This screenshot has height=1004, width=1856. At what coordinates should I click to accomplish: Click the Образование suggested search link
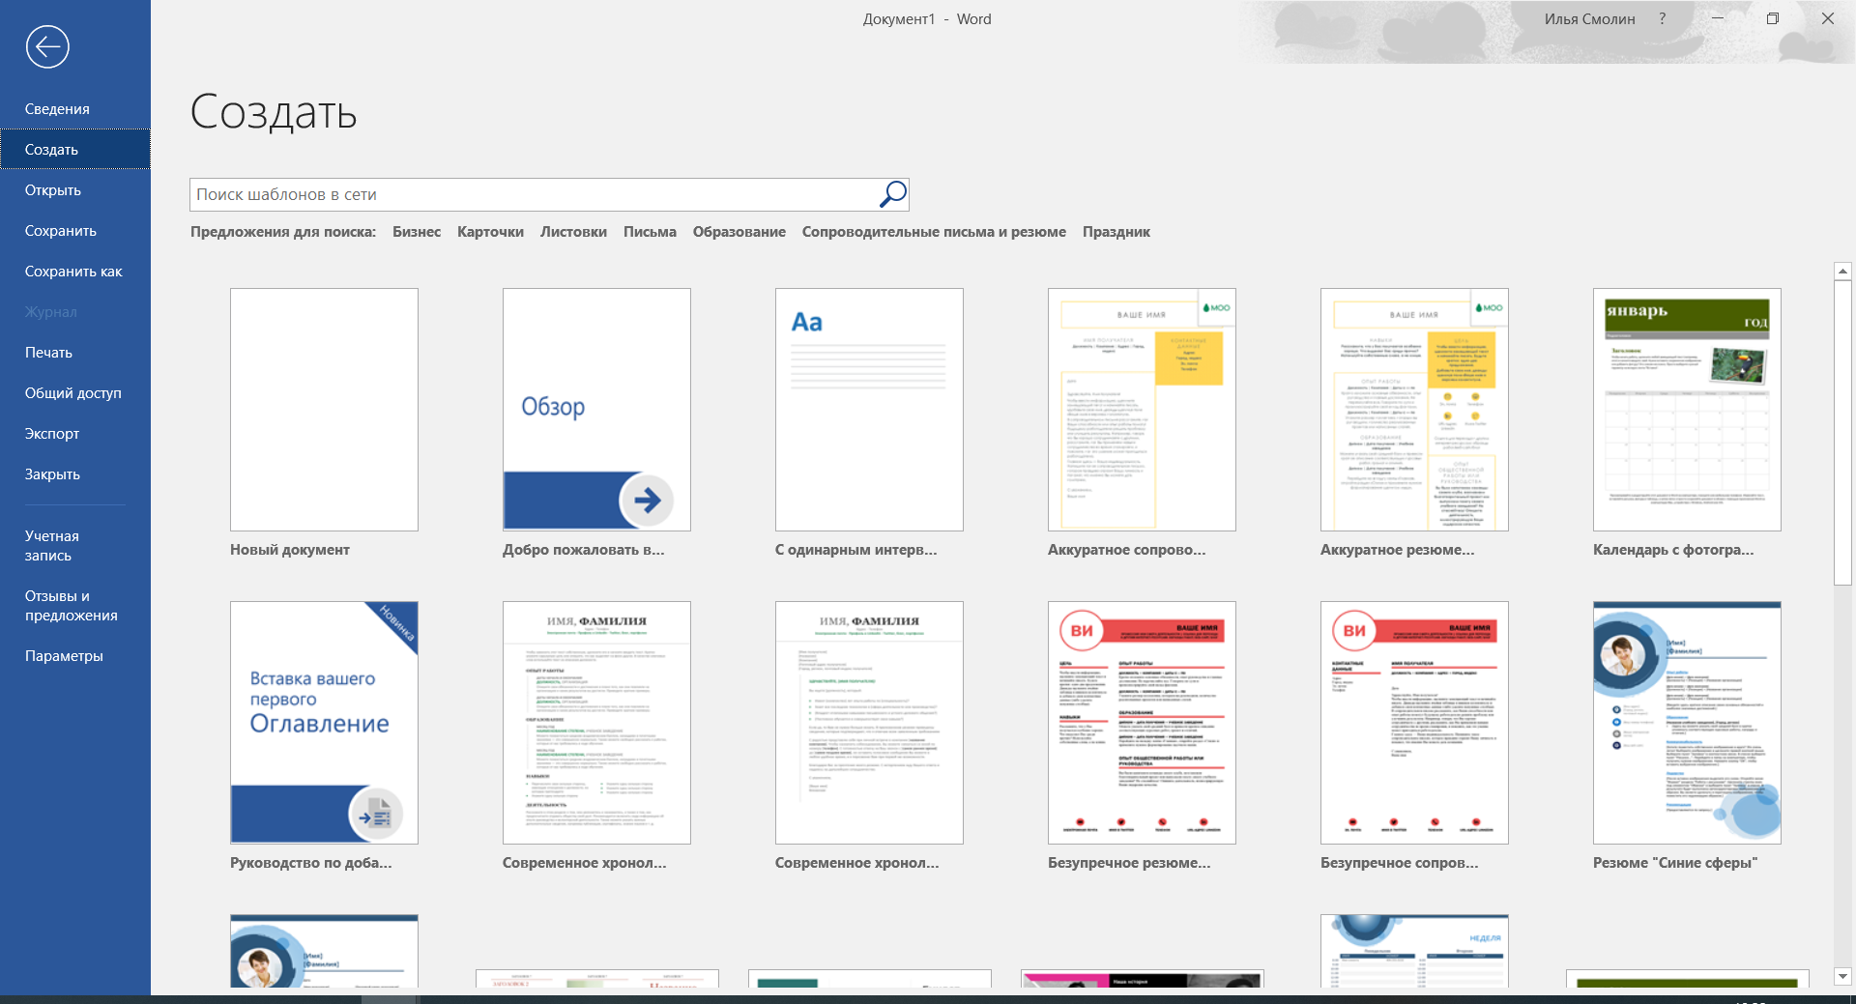739,232
